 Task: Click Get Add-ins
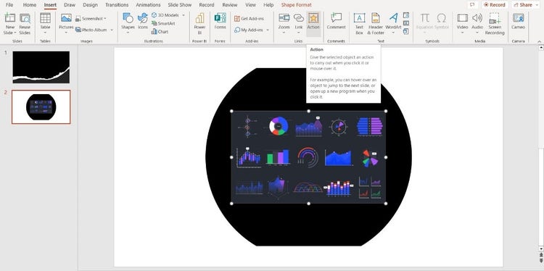249,18
